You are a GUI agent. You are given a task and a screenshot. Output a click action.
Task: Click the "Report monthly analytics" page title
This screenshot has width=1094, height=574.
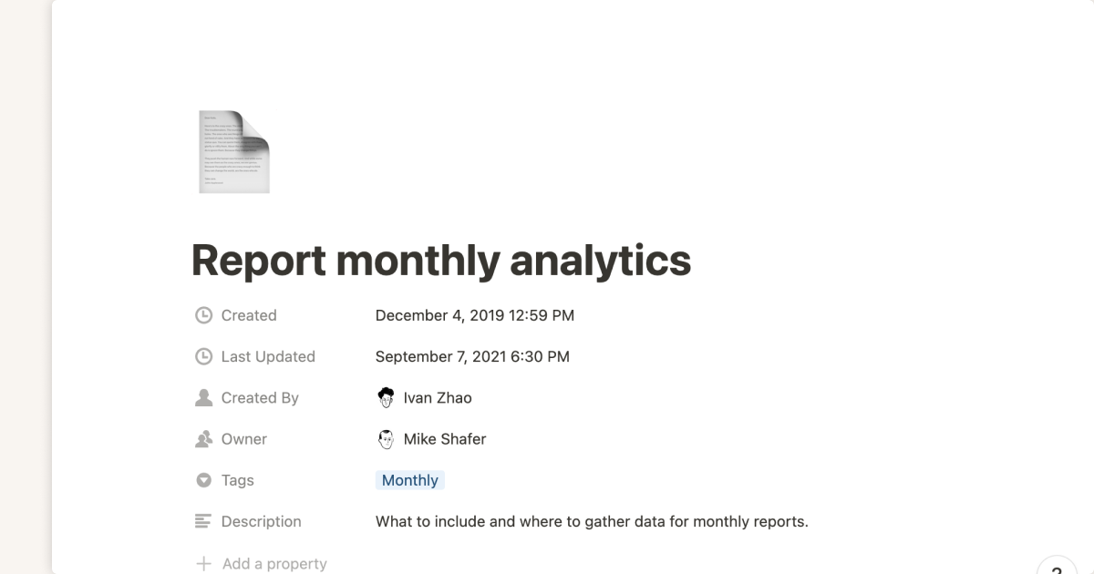pyautogui.click(x=441, y=261)
